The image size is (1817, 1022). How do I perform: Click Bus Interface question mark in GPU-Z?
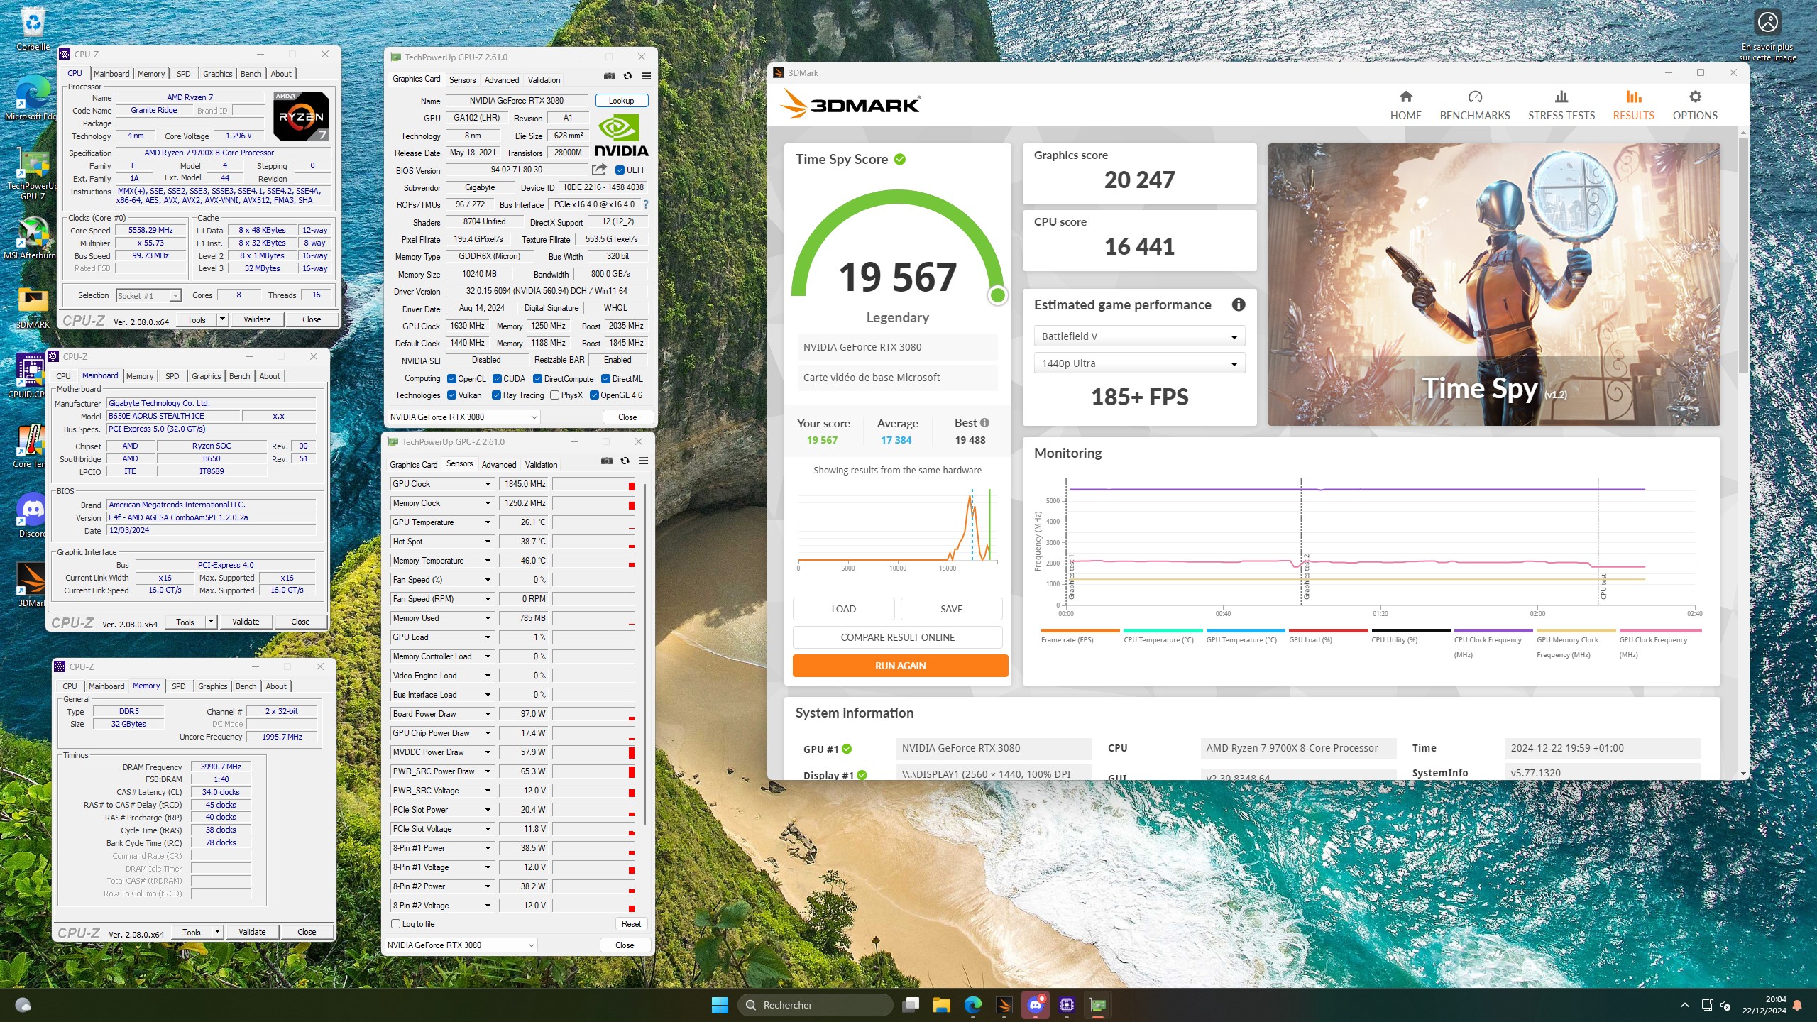(x=645, y=204)
